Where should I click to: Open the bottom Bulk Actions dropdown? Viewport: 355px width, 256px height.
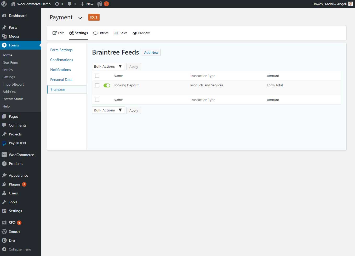(108, 110)
